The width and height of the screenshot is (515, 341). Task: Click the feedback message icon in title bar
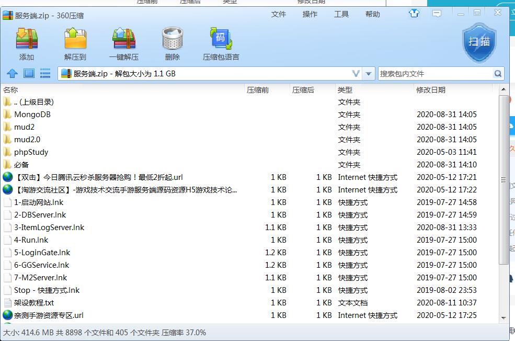[437, 14]
